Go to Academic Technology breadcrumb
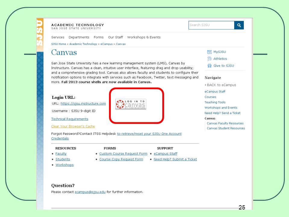 pos(83,44)
